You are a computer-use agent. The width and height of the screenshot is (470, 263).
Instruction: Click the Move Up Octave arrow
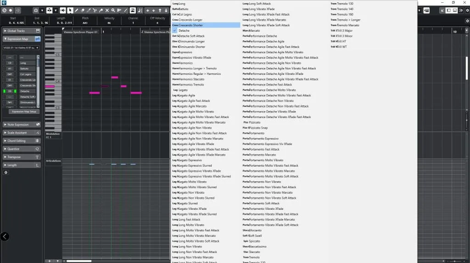tap(160, 10)
